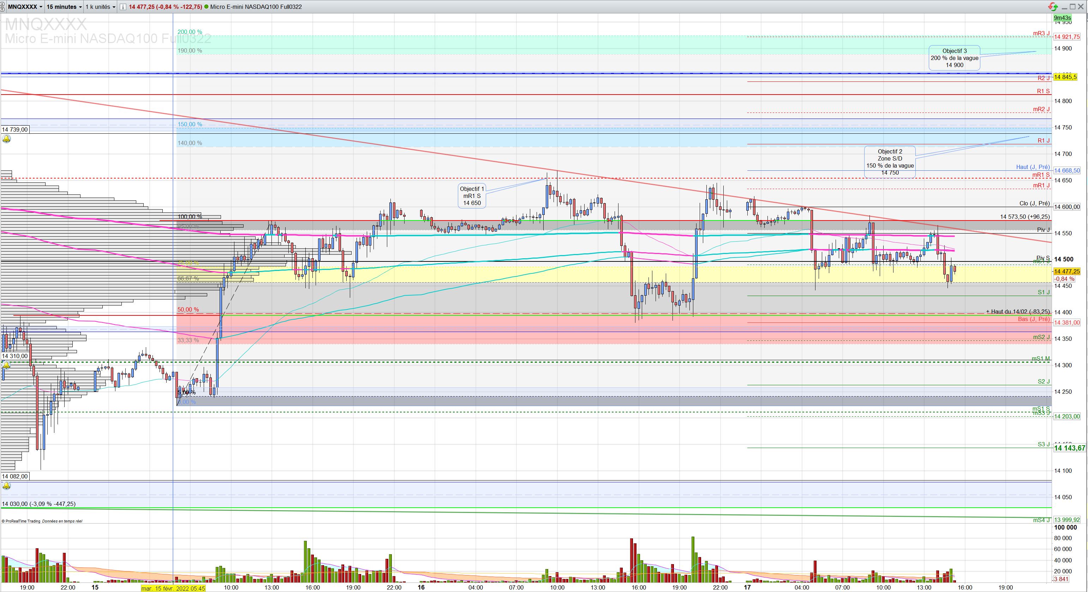Screen dimensions: 1088x592
Task: Select the Objectif 2 Zone S/D annotation
Action: click(x=890, y=162)
